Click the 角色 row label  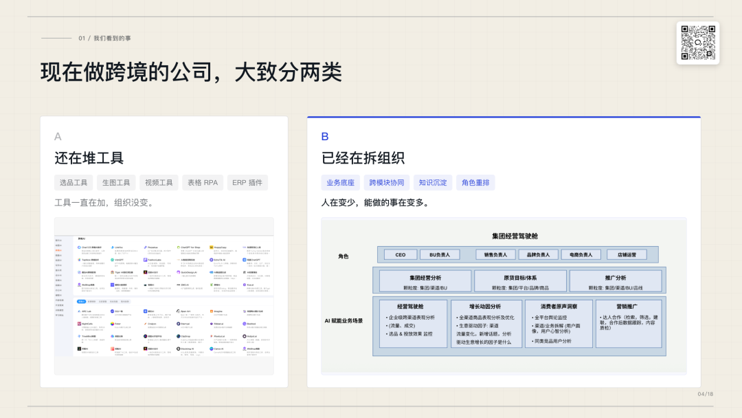[x=343, y=256]
